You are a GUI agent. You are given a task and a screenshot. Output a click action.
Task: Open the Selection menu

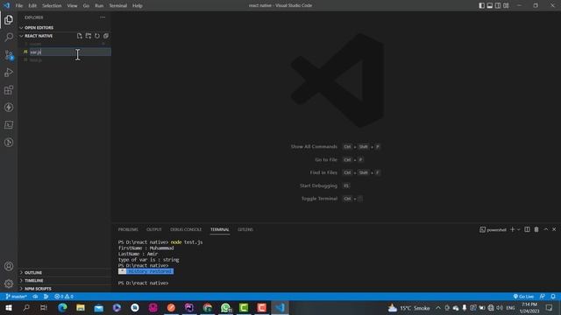click(x=52, y=5)
